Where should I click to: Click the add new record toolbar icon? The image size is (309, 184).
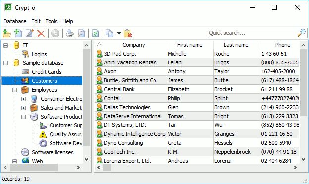click(x=18, y=33)
